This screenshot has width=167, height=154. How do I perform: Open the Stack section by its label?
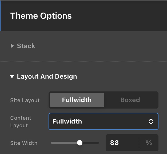[26, 46]
